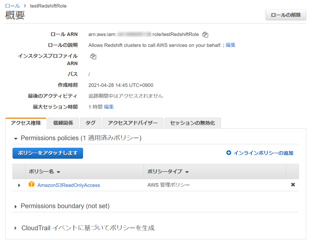Viewport: 310px width, 243px height.
Task: Detach AmazonS3ReadOnlyAccess using the X icon
Action: pyautogui.click(x=293, y=185)
